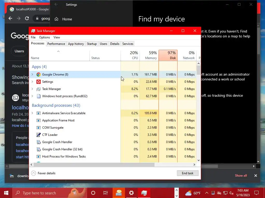Click the Users chip in Google results

tap(19, 51)
